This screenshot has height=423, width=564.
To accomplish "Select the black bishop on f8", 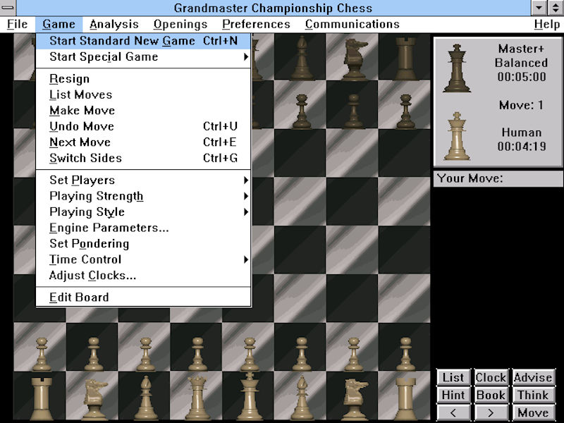I will click(x=302, y=58).
